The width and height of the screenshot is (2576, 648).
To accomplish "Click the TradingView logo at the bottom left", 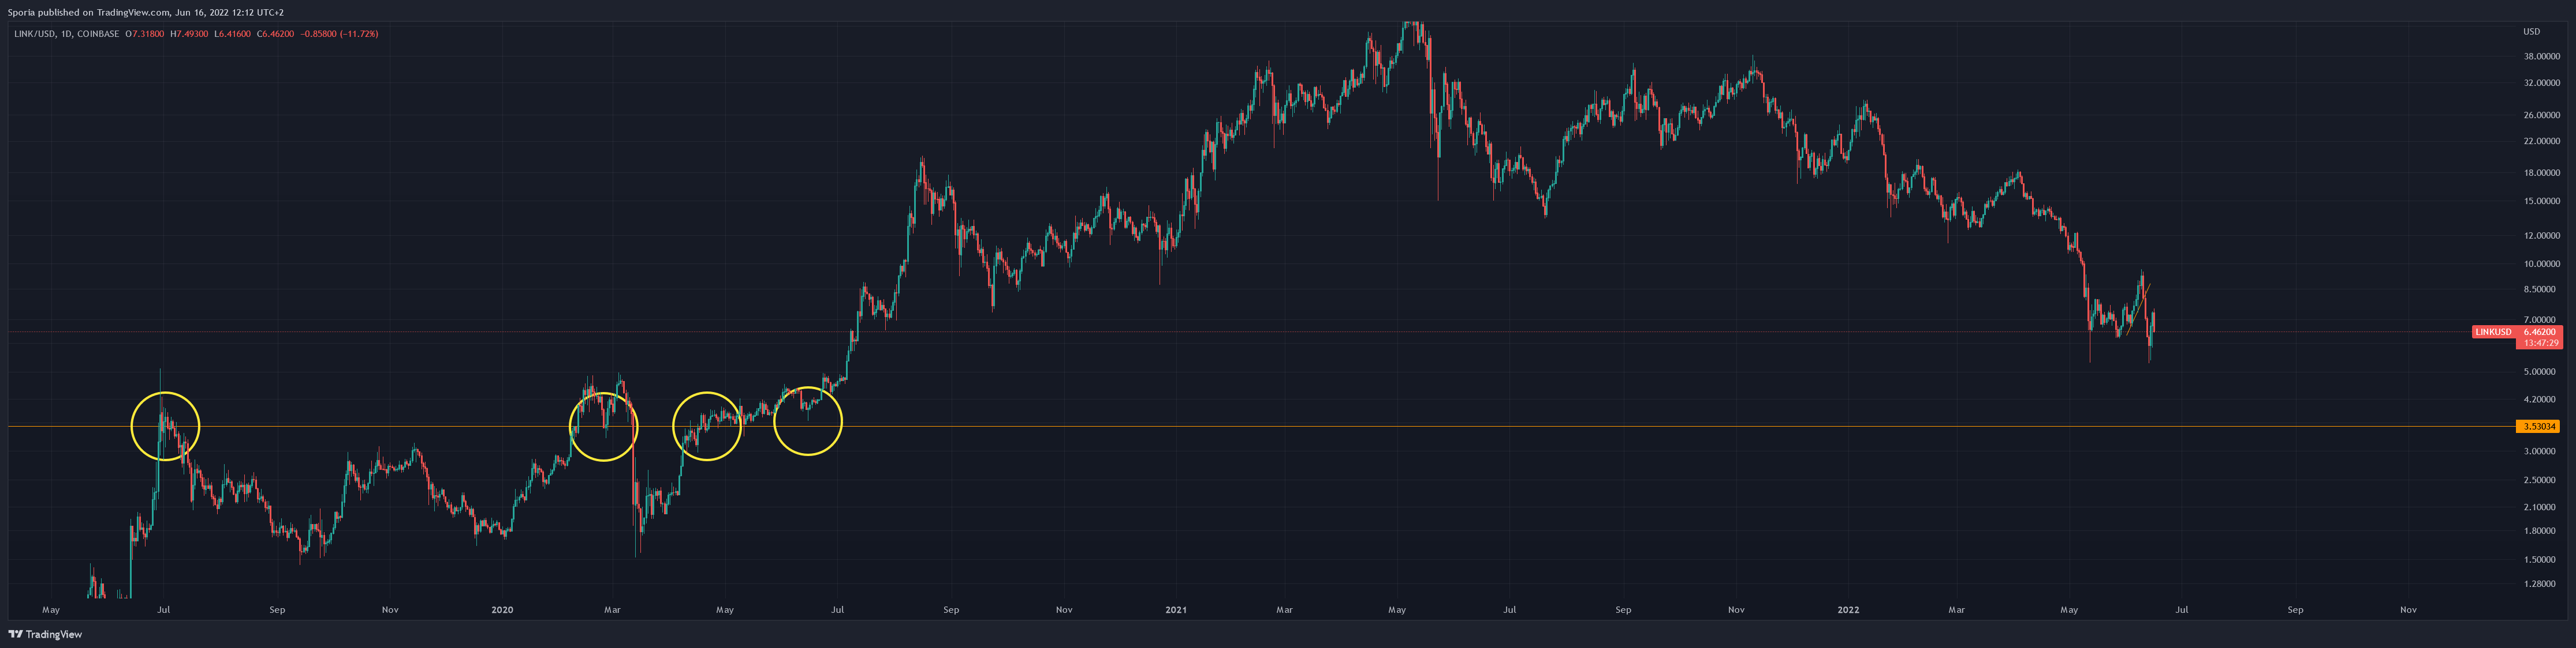I will click(x=45, y=634).
